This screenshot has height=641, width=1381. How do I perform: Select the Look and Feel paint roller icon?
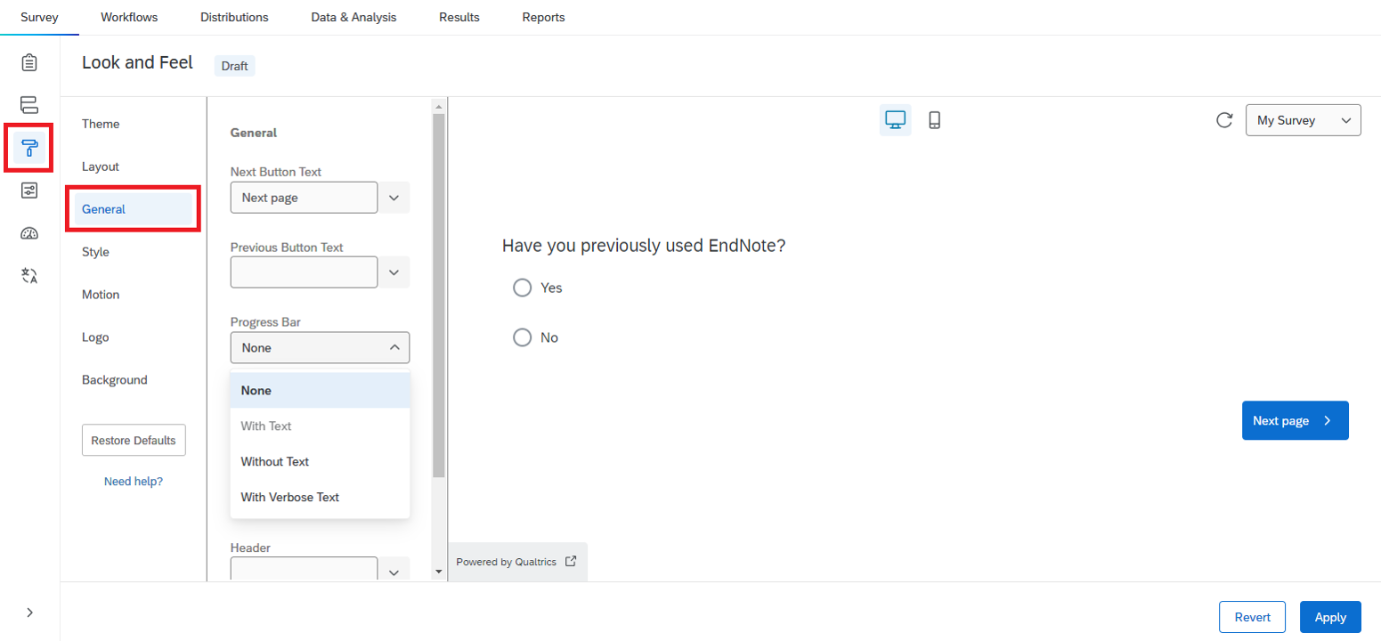[29, 147]
